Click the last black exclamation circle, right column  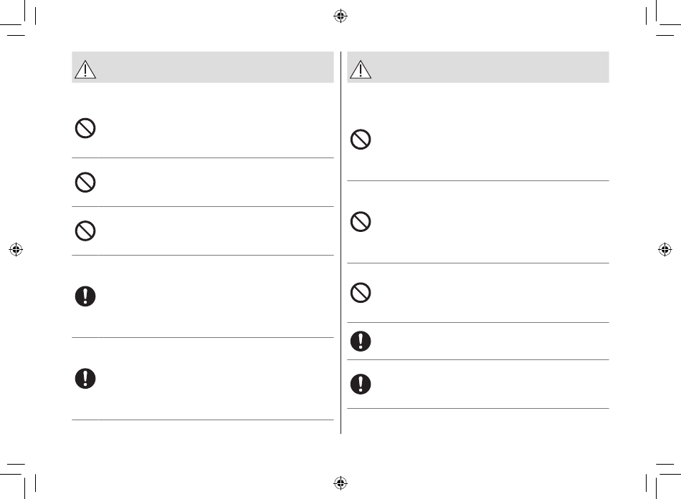pos(361,384)
